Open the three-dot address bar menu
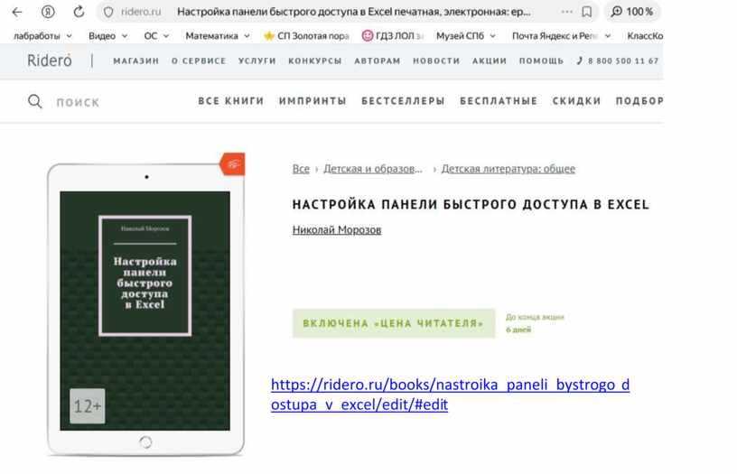The image size is (737, 474). click(566, 12)
